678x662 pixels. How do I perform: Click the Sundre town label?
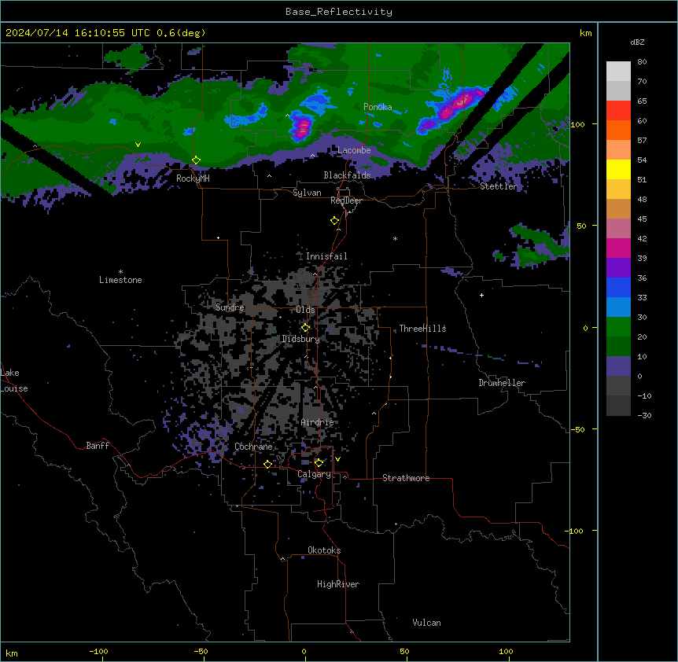[x=230, y=307]
